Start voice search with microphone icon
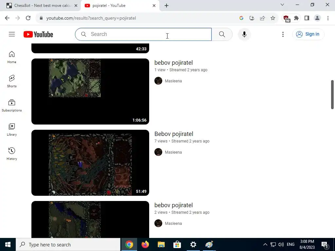The height and width of the screenshot is (251, 335). [244, 34]
